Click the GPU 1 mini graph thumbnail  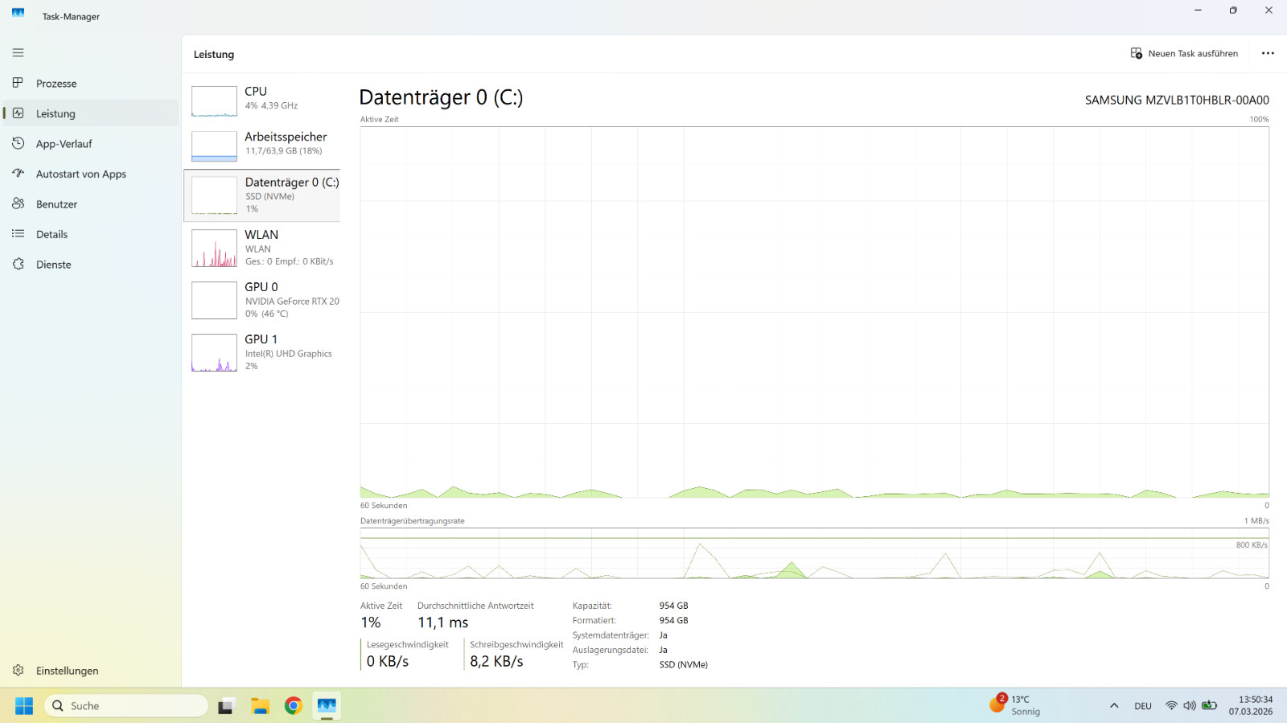point(214,352)
